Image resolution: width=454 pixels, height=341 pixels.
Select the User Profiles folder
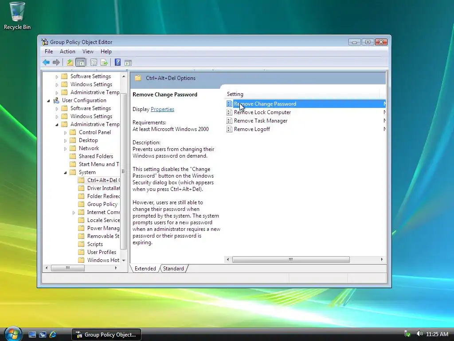click(x=102, y=252)
